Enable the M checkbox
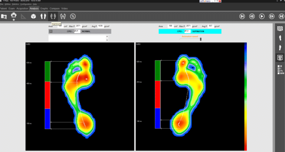The image size is (285, 152). point(278,66)
